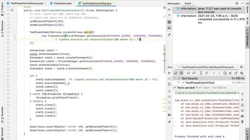Open the wrench settings in the Messages panel
The height and width of the screenshot is (140, 250).
click(x=169, y=35)
